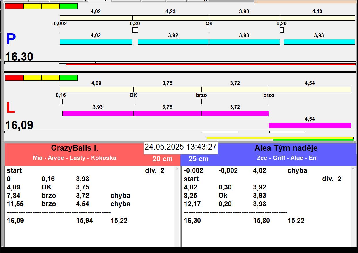This screenshot has width=358, height=253.
Task: Click the blue P lane letter
Action: click(11, 39)
